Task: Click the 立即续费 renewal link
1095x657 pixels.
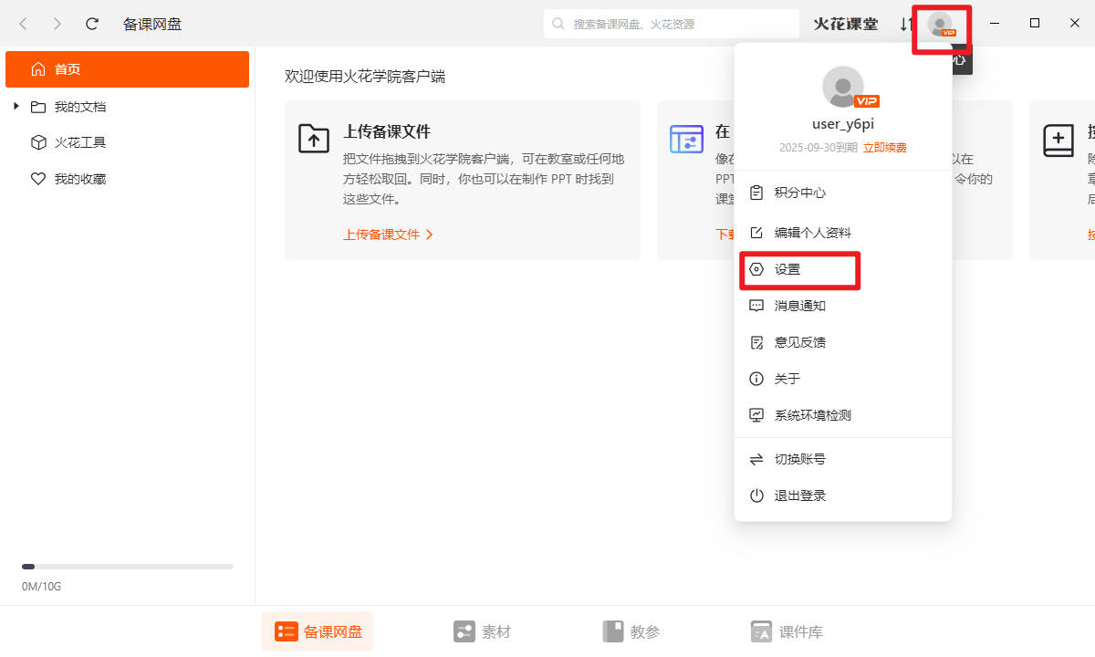Action: point(884,148)
